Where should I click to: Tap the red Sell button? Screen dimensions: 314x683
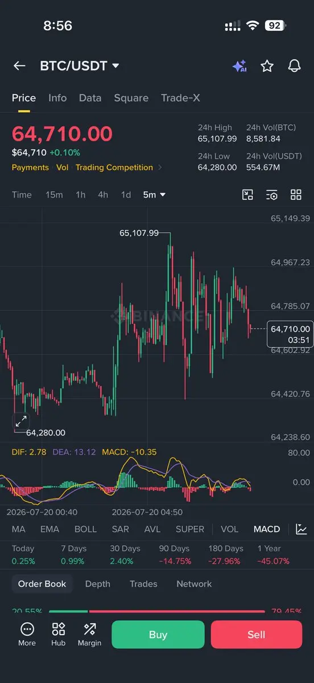[257, 635]
